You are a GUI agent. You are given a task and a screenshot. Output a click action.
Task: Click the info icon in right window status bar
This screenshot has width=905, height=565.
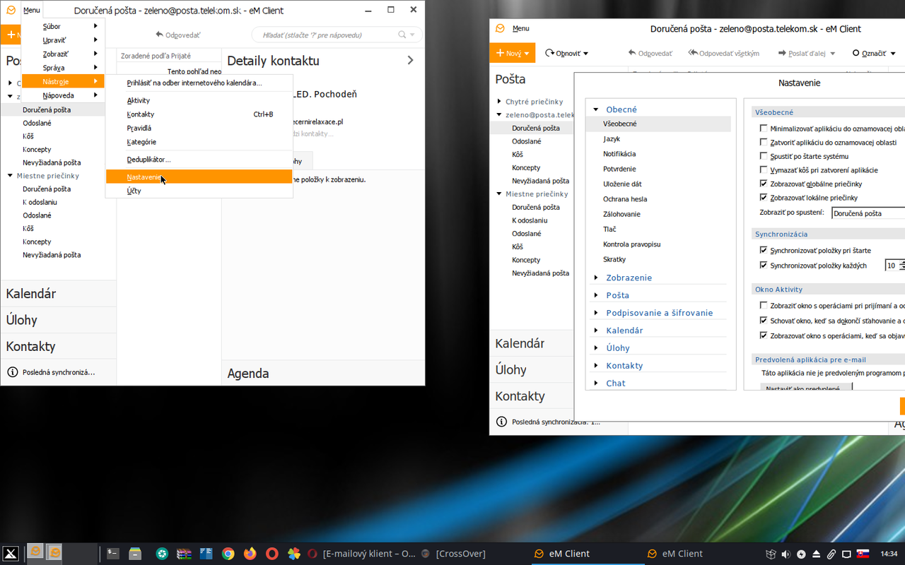click(x=501, y=422)
